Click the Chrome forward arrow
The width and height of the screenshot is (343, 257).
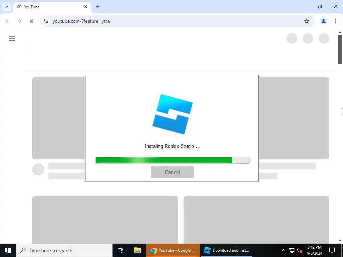pyautogui.click(x=19, y=21)
